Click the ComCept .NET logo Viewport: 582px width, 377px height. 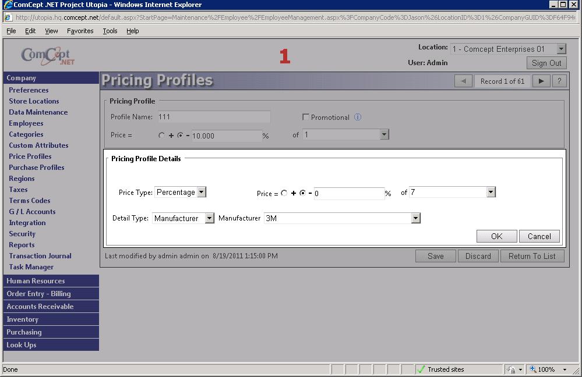48,56
